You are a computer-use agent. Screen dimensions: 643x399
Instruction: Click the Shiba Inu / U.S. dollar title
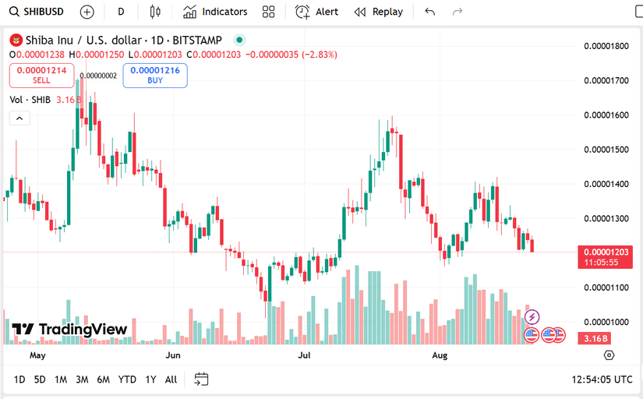coord(83,41)
